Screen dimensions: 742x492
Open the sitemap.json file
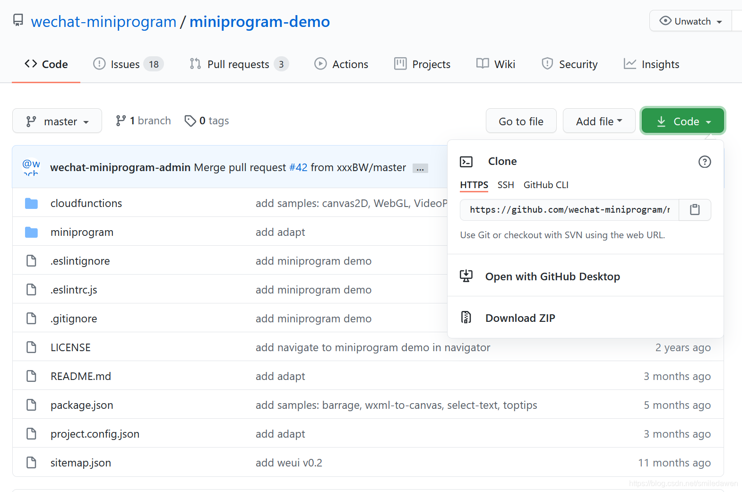[x=81, y=463]
